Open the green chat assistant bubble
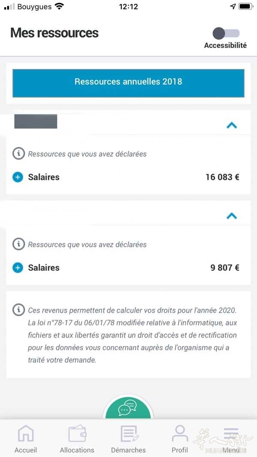257x457 pixels. point(128,408)
